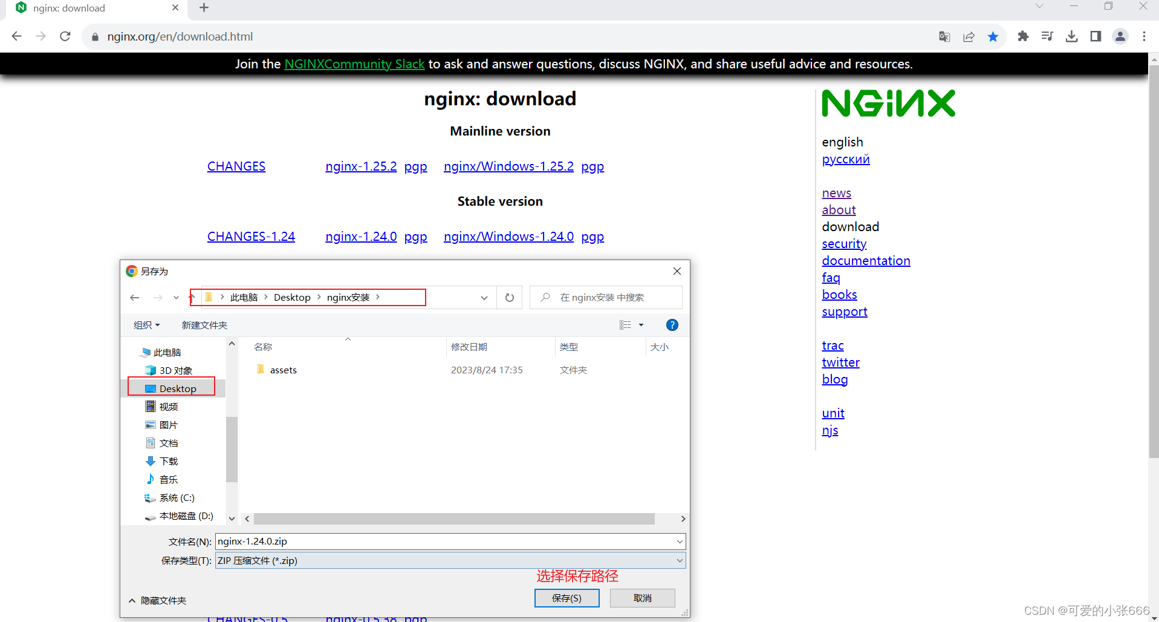Toggle the bookmark star icon

point(993,37)
